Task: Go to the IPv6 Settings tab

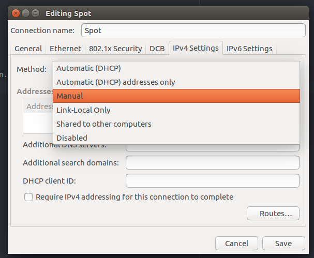Action: [249, 49]
